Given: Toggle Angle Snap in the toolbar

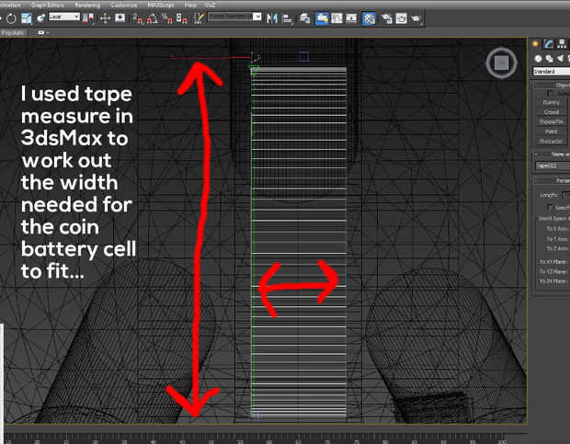Looking at the screenshot, I should [153, 18].
